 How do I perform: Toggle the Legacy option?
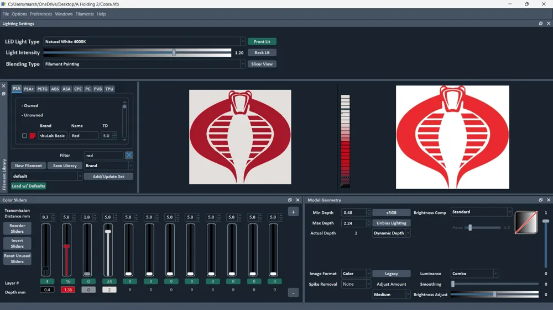click(392, 274)
